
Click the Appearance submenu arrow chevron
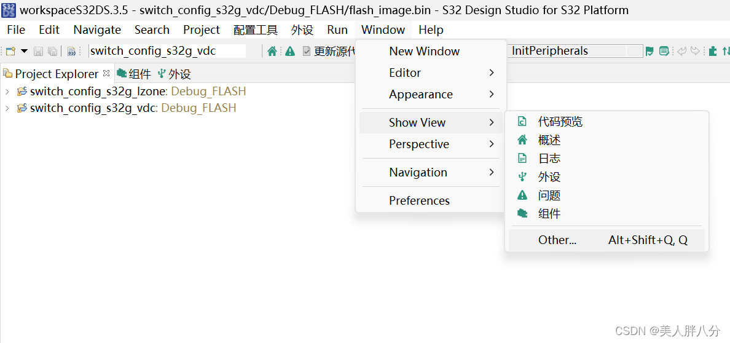click(x=491, y=94)
